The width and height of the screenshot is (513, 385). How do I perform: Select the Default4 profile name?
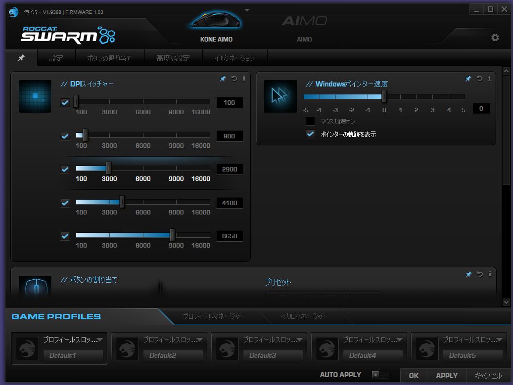click(x=373, y=355)
